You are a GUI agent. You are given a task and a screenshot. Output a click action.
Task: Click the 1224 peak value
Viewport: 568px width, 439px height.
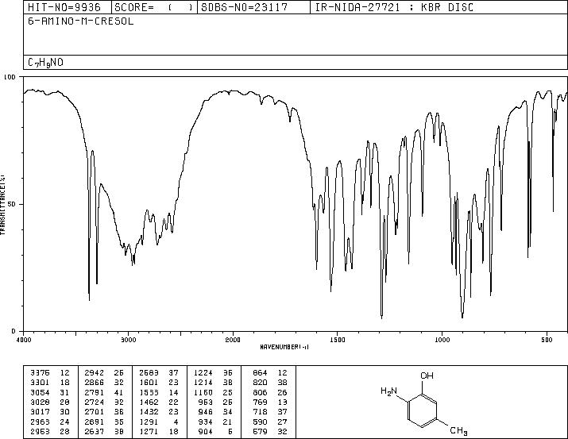click(203, 373)
